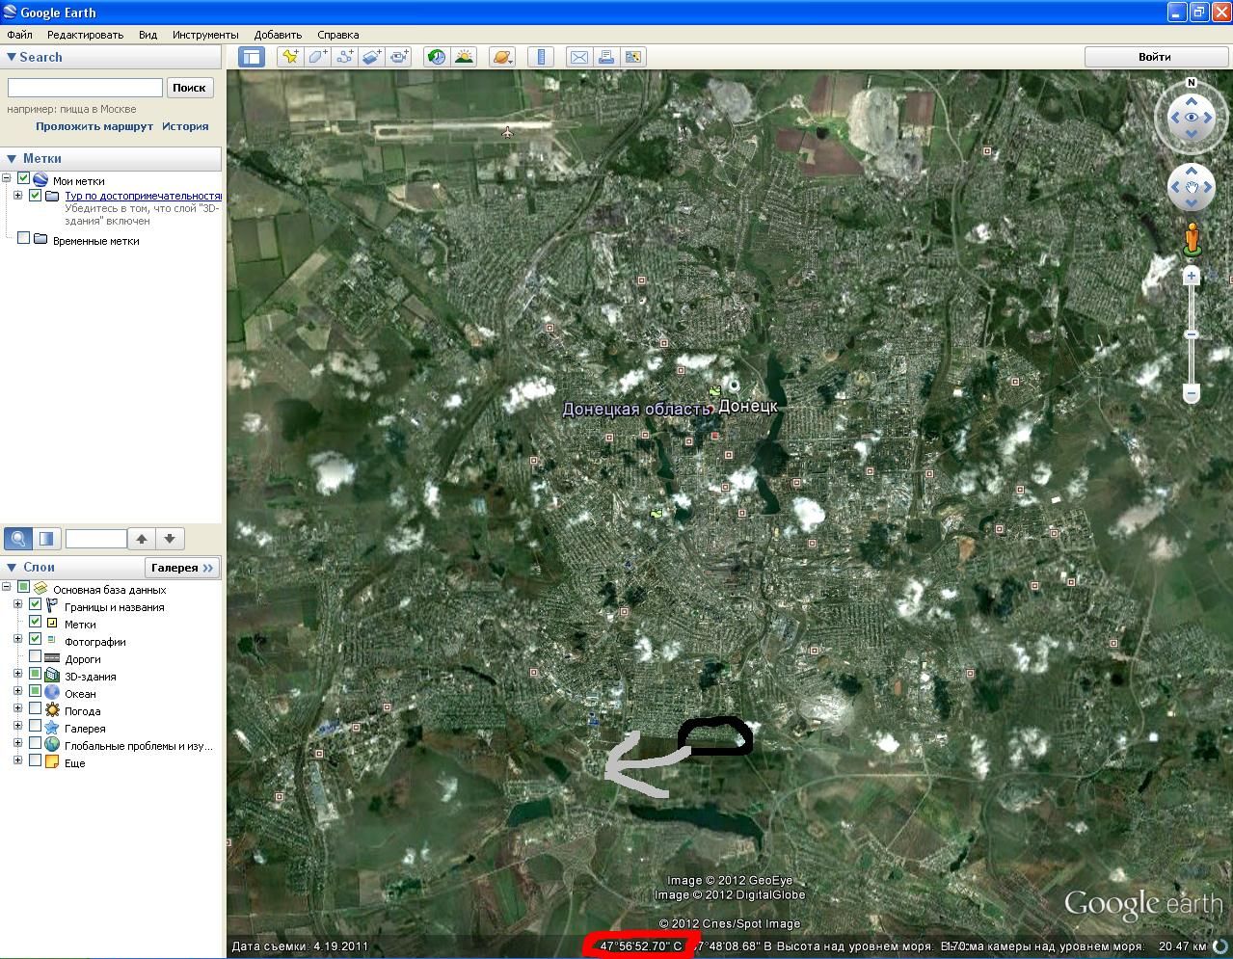Collapse the Слои panel triangle
The width and height of the screenshot is (1233, 959).
(x=11, y=568)
